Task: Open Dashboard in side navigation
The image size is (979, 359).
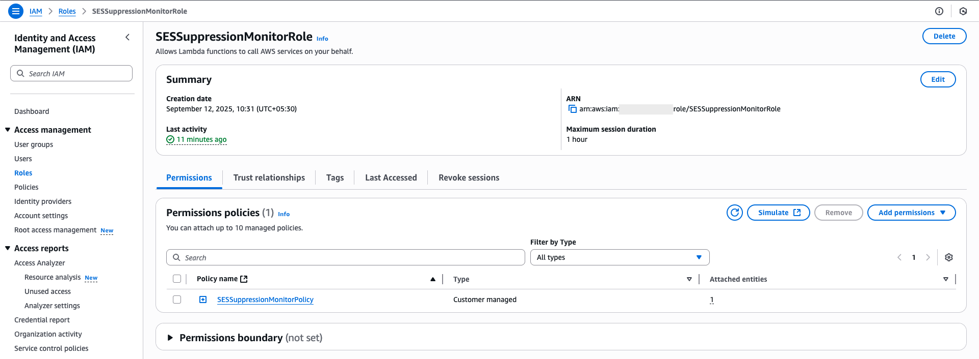Action: (32, 111)
